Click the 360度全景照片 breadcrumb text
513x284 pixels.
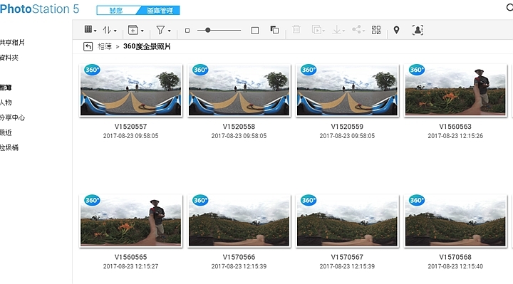coord(147,46)
